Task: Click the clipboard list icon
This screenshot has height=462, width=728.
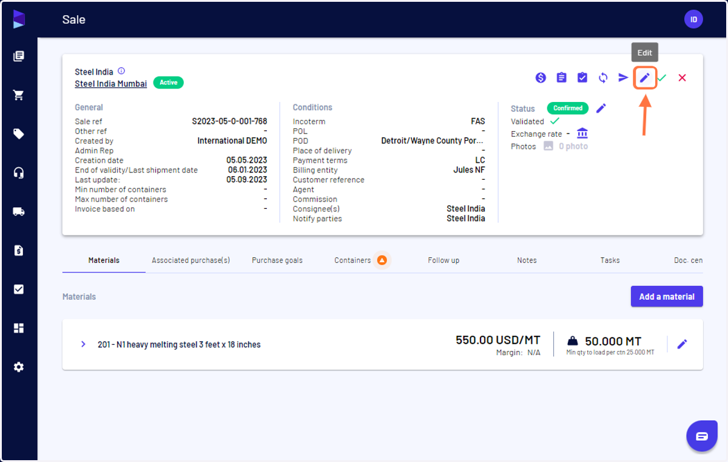Action: click(x=562, y=78)
